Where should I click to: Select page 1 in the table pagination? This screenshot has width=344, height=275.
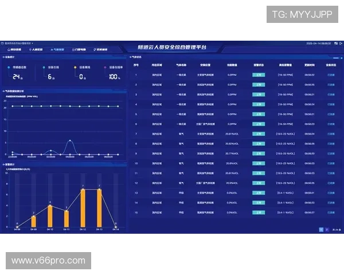tap(321, 229)
